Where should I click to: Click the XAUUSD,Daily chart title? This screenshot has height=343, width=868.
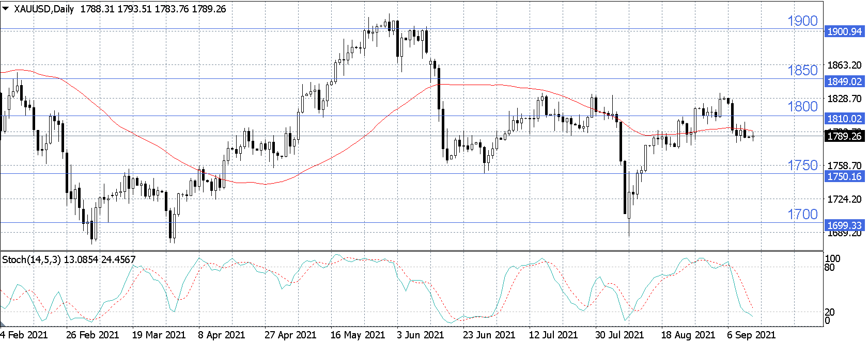click(x=44, y=9)
